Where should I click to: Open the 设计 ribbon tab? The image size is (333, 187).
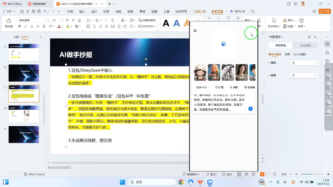[94, 11]
